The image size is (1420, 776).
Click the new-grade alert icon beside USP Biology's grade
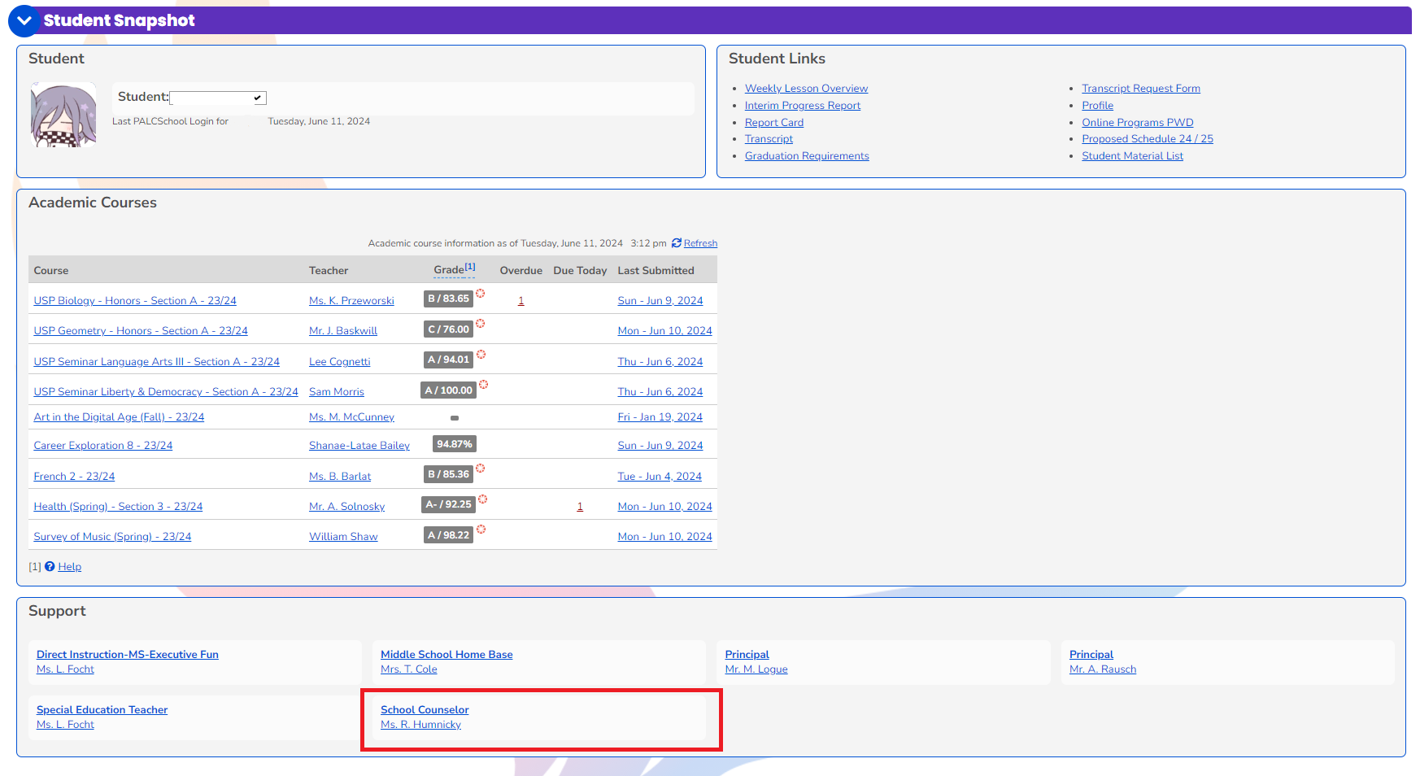pyautogui.click(x=481, y=294)
